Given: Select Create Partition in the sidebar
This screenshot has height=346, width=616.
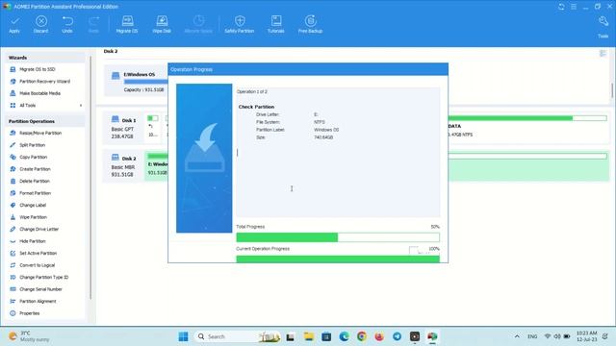Looking at the screenshot, I should (x=35, y=169).
